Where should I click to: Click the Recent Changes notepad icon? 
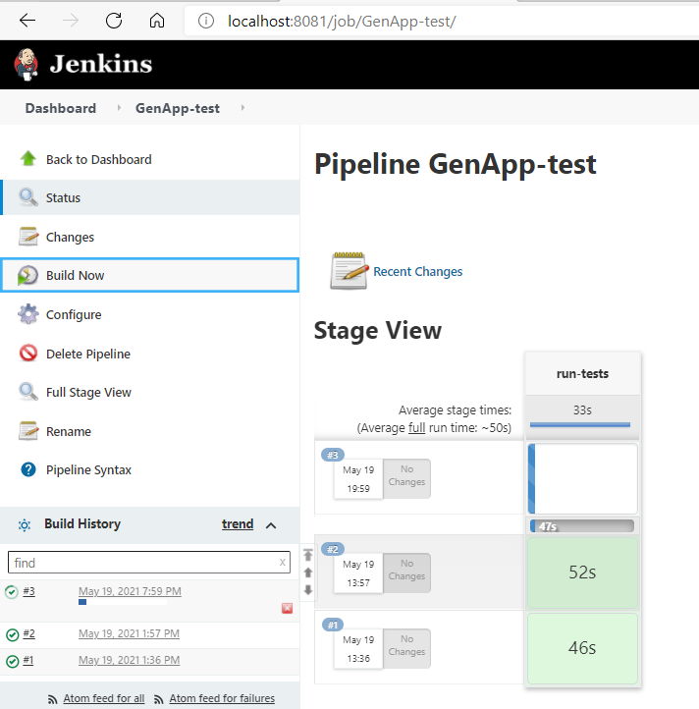point(349,270)
